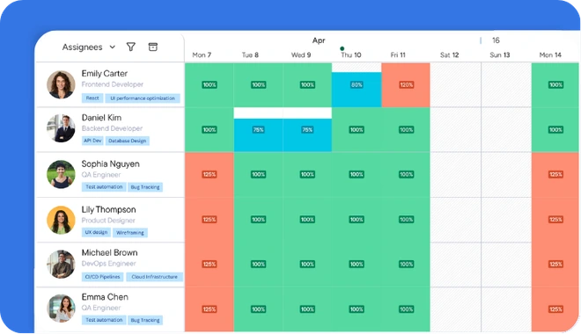Click the UX design skill tag
This screenshot has height=334, width=581.
pos(96,232)
